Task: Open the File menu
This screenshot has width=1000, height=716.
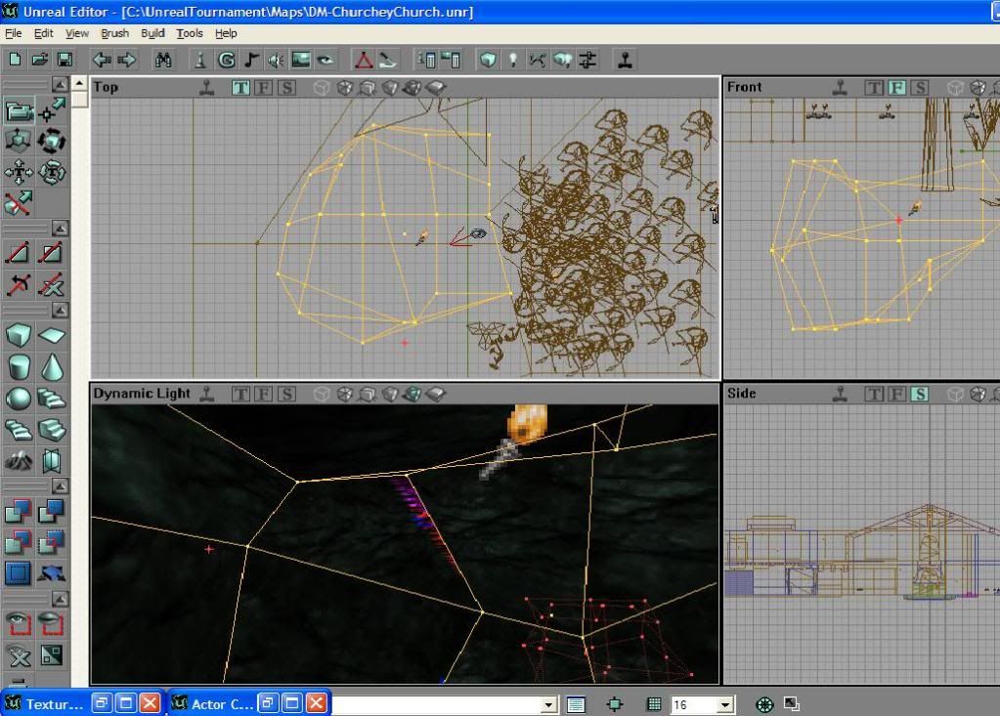Action: [14, 33]
